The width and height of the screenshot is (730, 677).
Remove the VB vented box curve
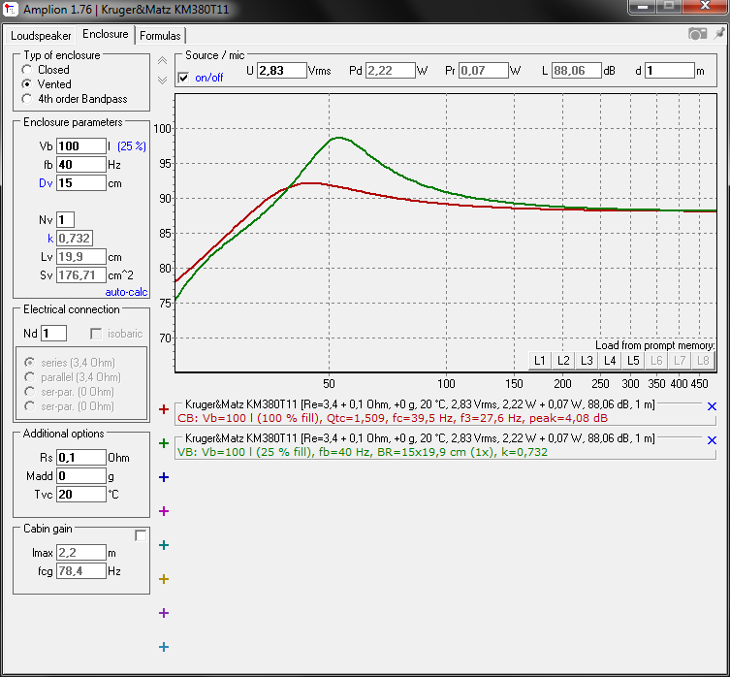712,440
